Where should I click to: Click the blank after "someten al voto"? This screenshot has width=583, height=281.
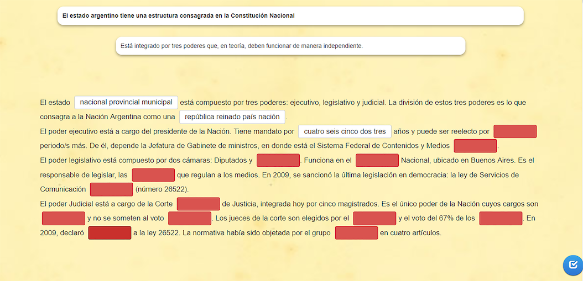[189, 219]
